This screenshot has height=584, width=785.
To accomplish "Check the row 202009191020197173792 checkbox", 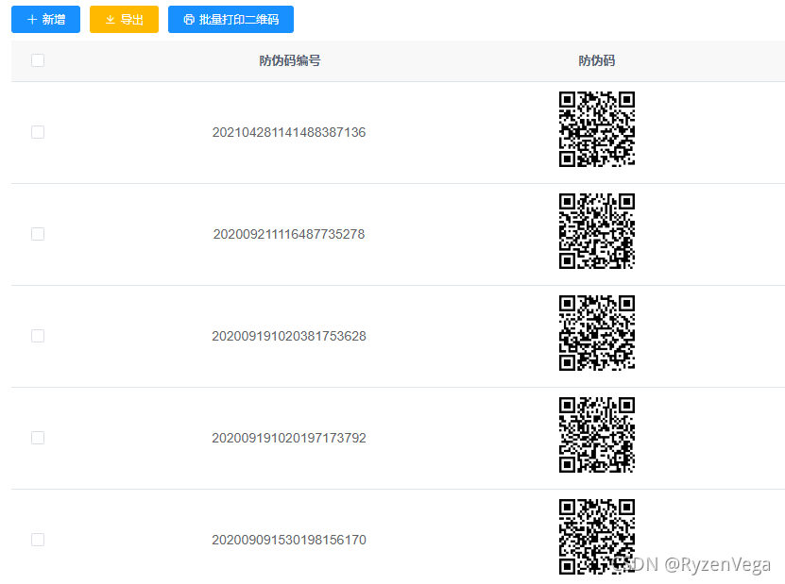I will pyautogui.click(x=38, y=438).
